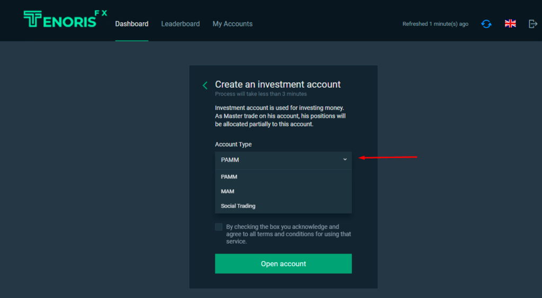Refresh data with the blue sync icon
The image size is (542, 298).
tap(486, 24)
